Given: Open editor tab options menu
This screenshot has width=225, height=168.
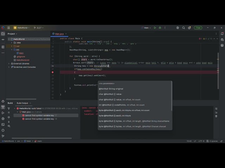Looking at the screenshot, I should (x=216, y=34).
